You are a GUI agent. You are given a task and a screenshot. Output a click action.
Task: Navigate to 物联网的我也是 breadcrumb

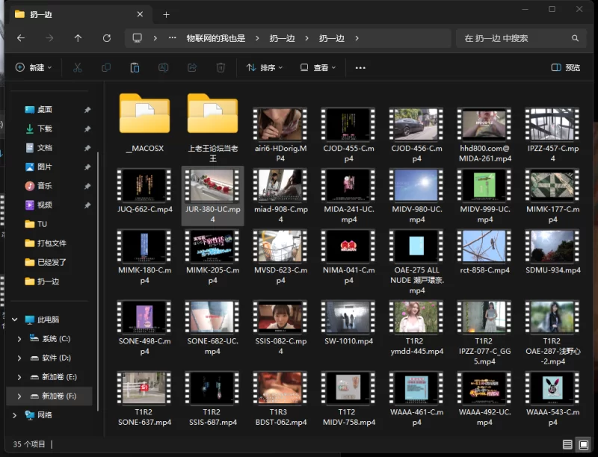coord(216,38)
